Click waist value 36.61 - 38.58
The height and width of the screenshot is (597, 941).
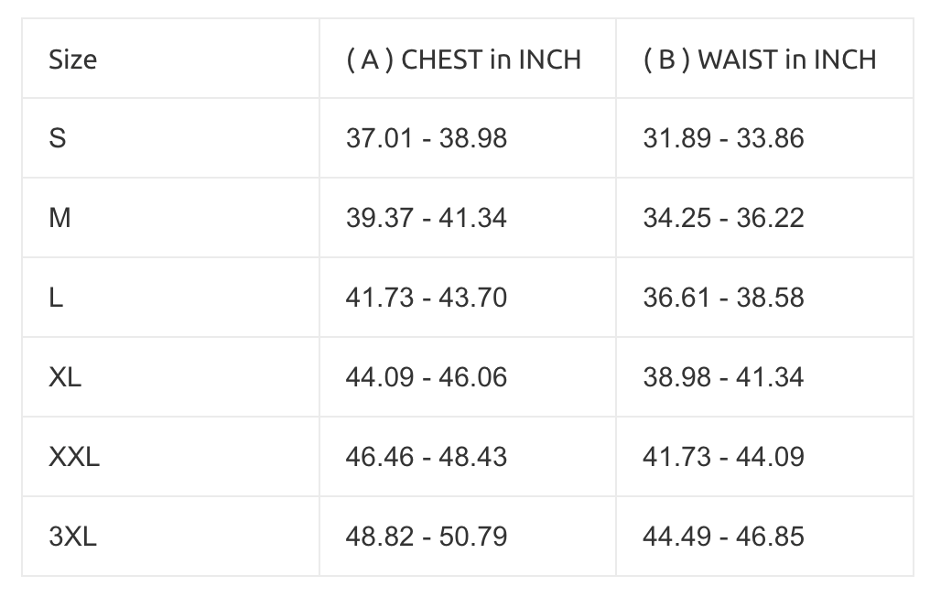723,298
